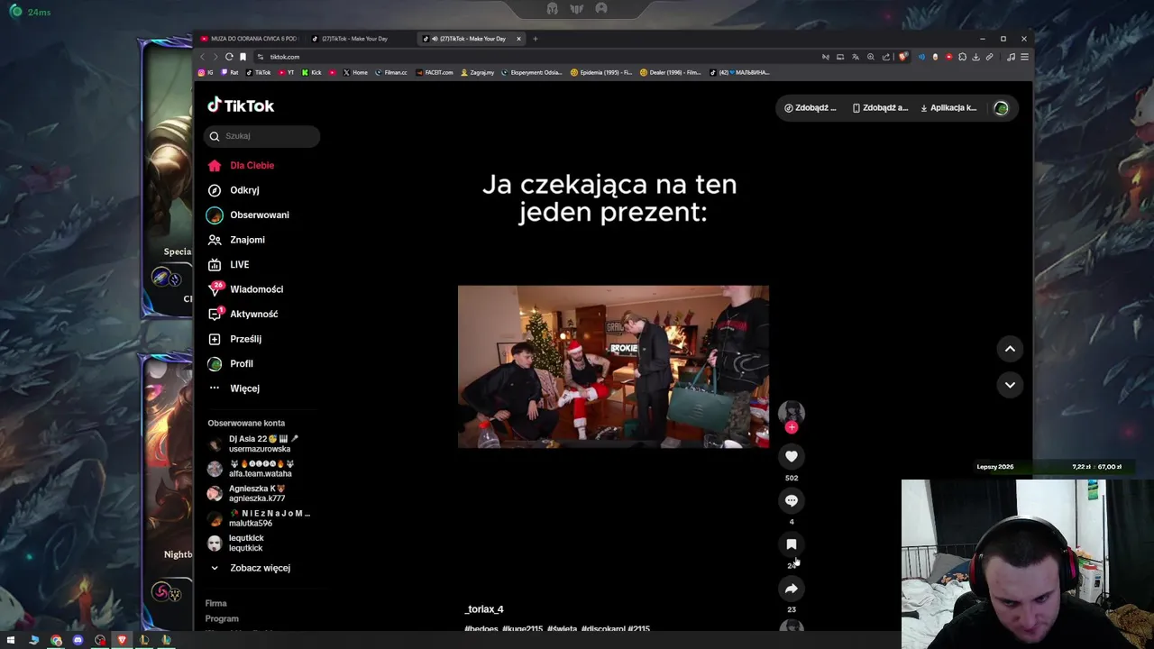Click the _toriax_4 username
The height and width of the screenshot is (649, 1154).
click(x=484, y=609)
